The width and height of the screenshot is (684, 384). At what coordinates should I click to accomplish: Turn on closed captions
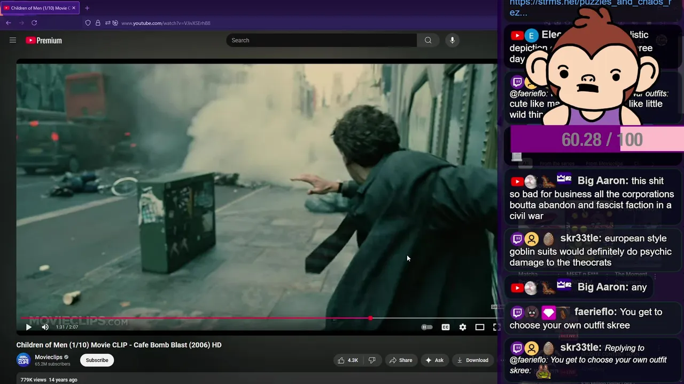[x=446, y=327]
